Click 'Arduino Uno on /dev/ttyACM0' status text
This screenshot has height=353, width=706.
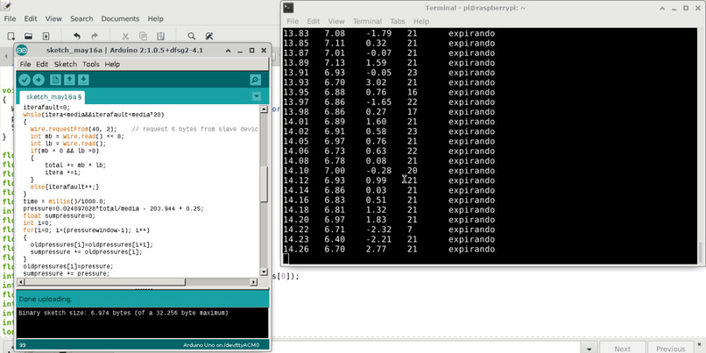(x=221, y=345)
